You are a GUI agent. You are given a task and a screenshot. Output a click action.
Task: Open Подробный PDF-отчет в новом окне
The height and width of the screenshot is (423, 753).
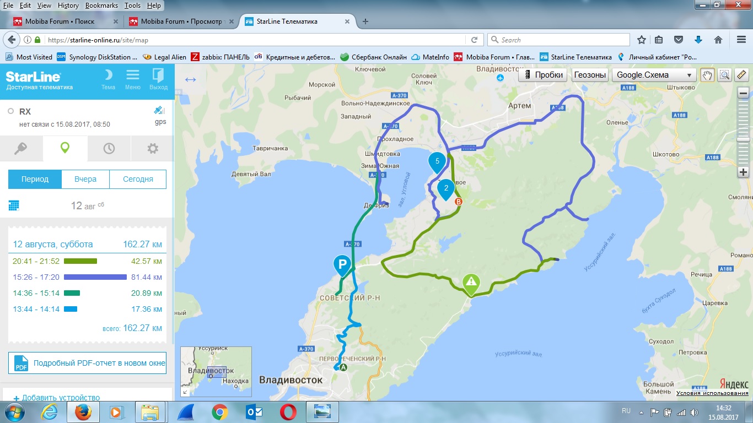87,364
